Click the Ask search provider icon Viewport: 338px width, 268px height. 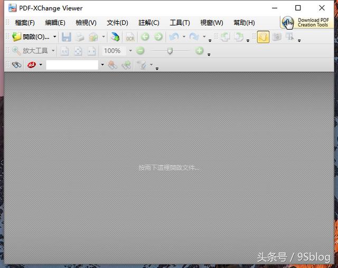[x=32, y=64]
